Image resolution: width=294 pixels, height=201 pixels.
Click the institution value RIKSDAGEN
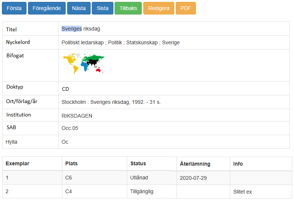[x=77, y=116]
